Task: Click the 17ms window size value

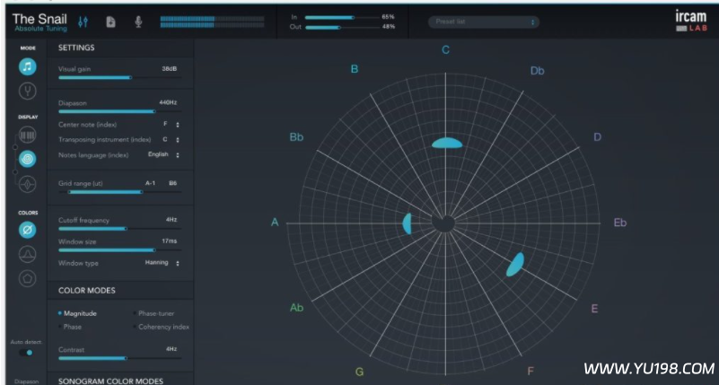Action: click(x=170, y=241)
